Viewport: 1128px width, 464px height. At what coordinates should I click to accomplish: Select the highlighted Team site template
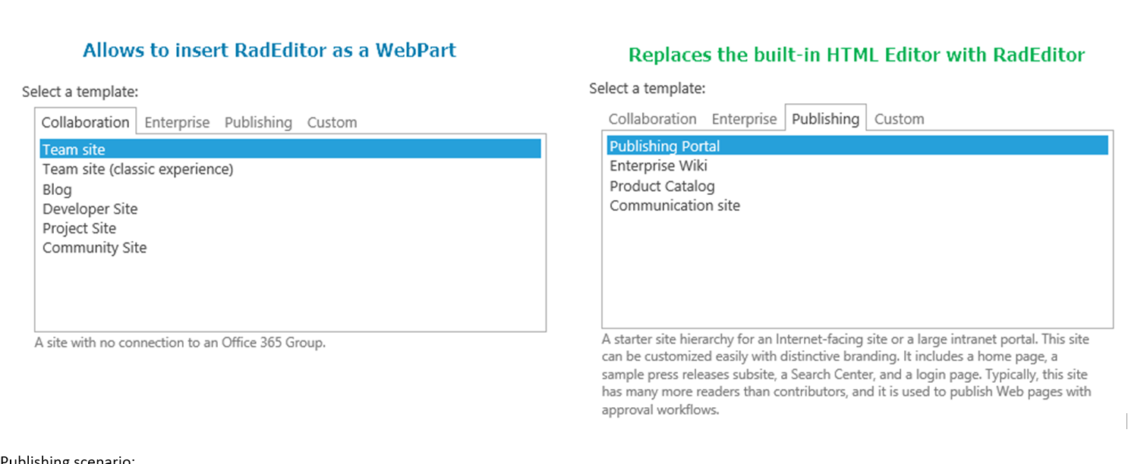[x=74, y=149]
